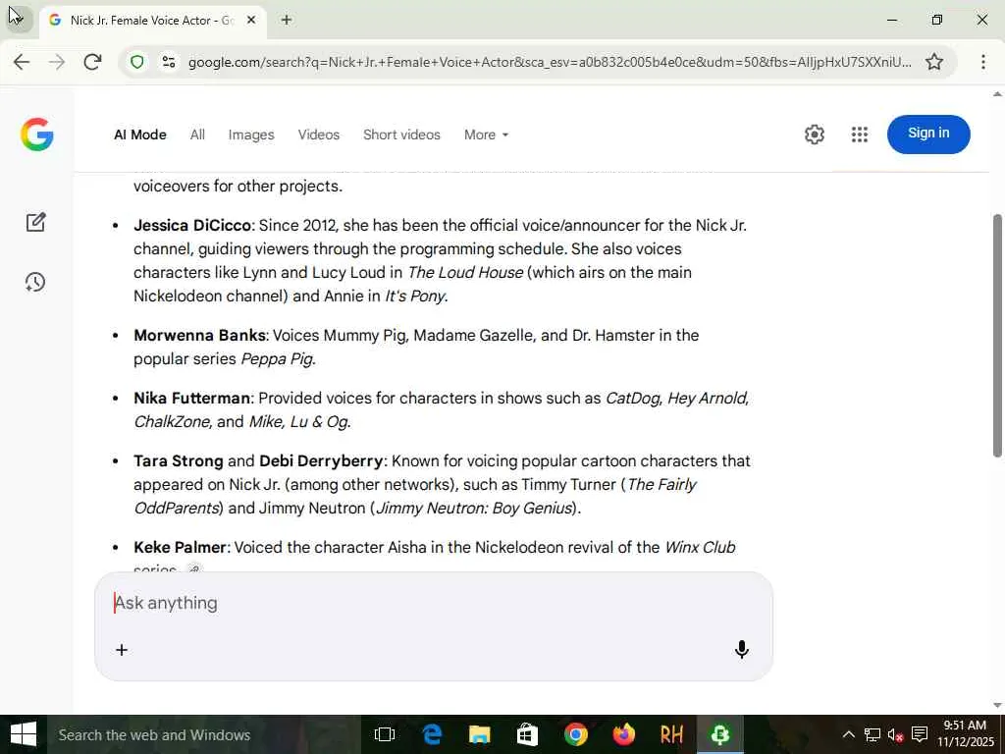1005x754 pixels.
Task: Switch to the All results tab
Action: click(x=197, y=135)
